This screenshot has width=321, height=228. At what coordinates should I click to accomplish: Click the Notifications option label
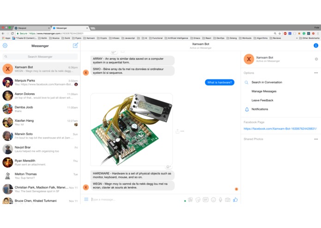260,109
